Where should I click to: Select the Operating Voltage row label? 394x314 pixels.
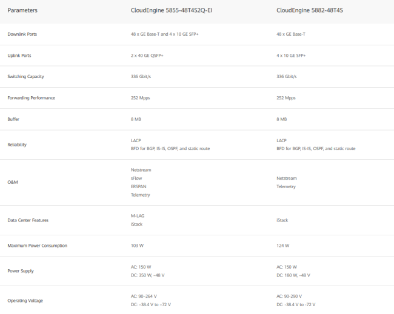(x=25, y=301)
